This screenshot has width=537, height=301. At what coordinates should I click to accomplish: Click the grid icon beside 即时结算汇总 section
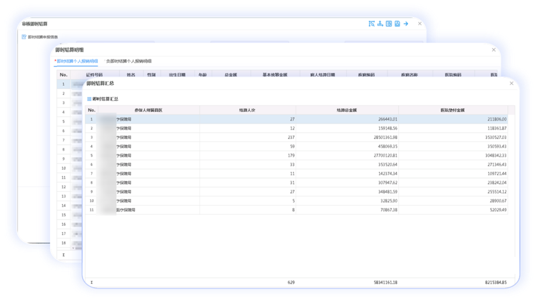point(89,100)
